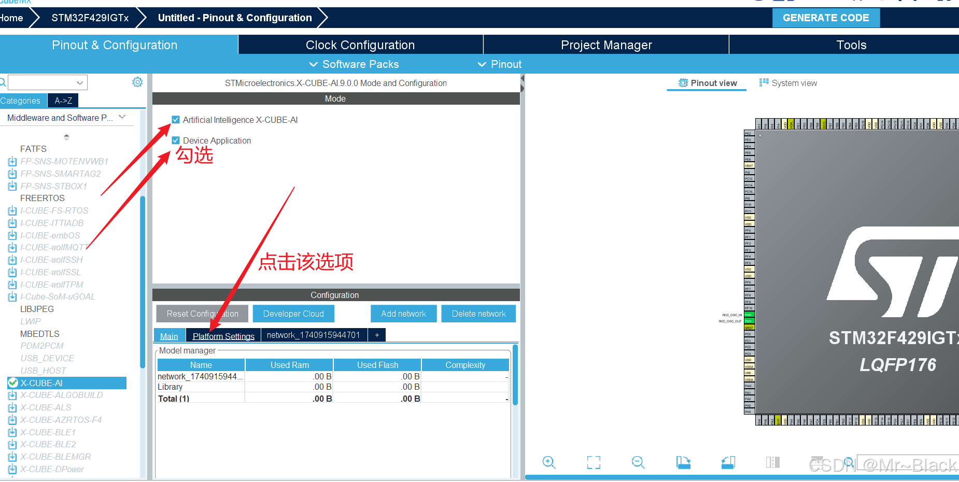Click GENERATE CODE button
The width and height of the screenshot is (959, 482).
(826, 18)
